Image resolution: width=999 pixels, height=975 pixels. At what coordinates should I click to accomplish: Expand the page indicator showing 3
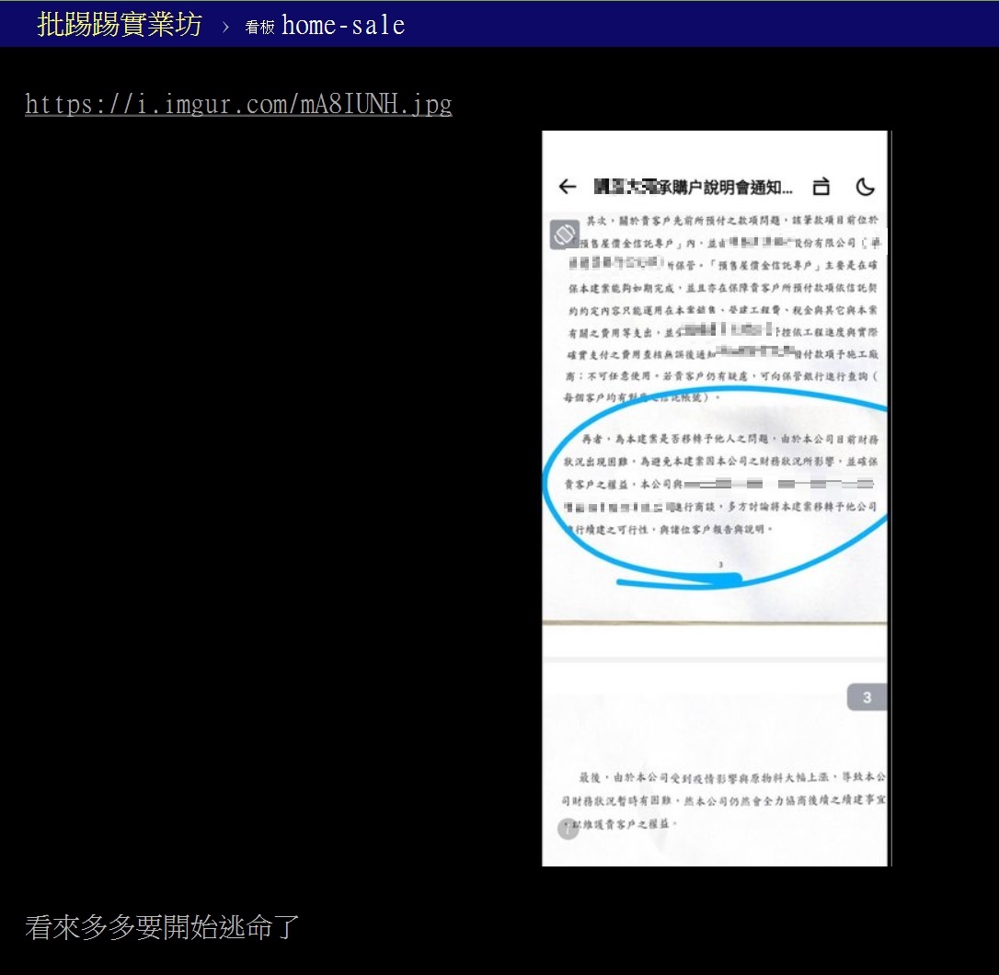866,697
